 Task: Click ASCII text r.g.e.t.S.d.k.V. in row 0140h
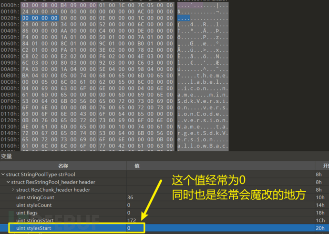[x=203, y=133]
